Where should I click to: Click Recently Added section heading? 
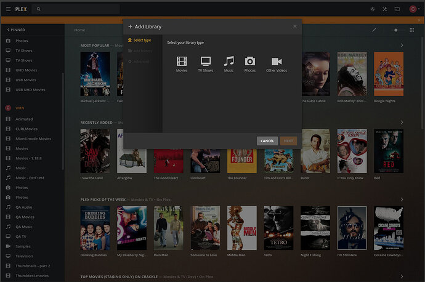(96, 123)
